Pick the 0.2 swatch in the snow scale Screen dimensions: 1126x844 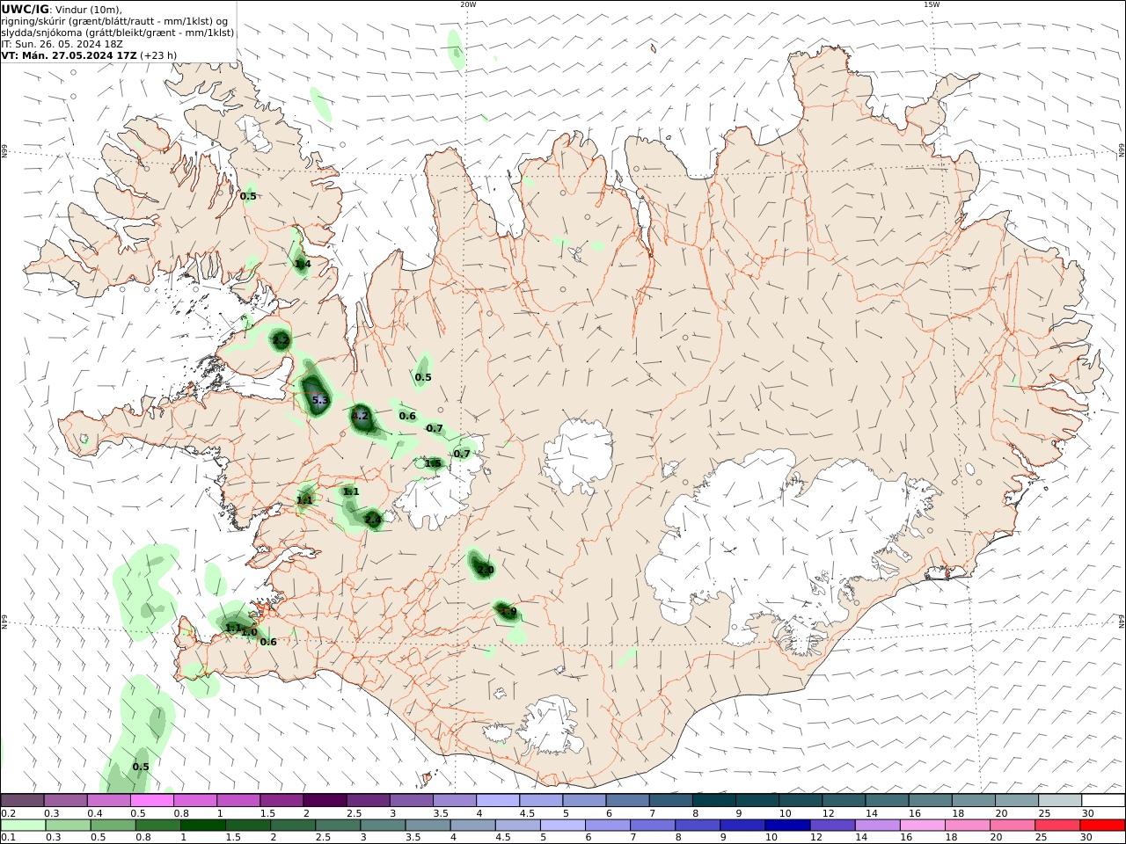tap(22, 800)
